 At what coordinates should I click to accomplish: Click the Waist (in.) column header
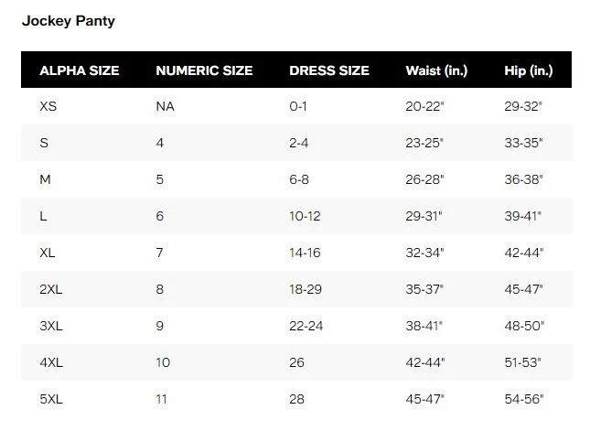tap(436, 70)
